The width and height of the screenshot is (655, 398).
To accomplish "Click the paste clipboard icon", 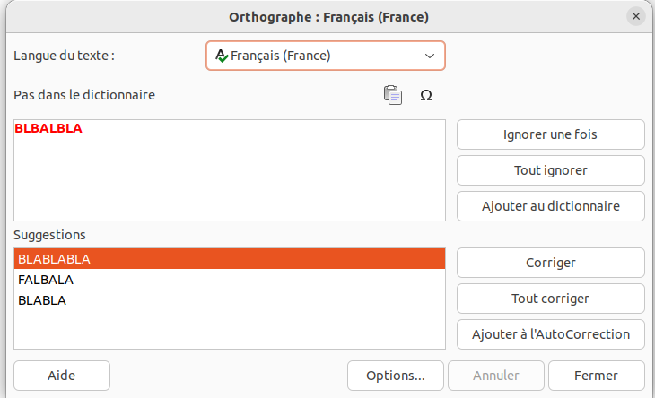I will (x=393, y=95).
